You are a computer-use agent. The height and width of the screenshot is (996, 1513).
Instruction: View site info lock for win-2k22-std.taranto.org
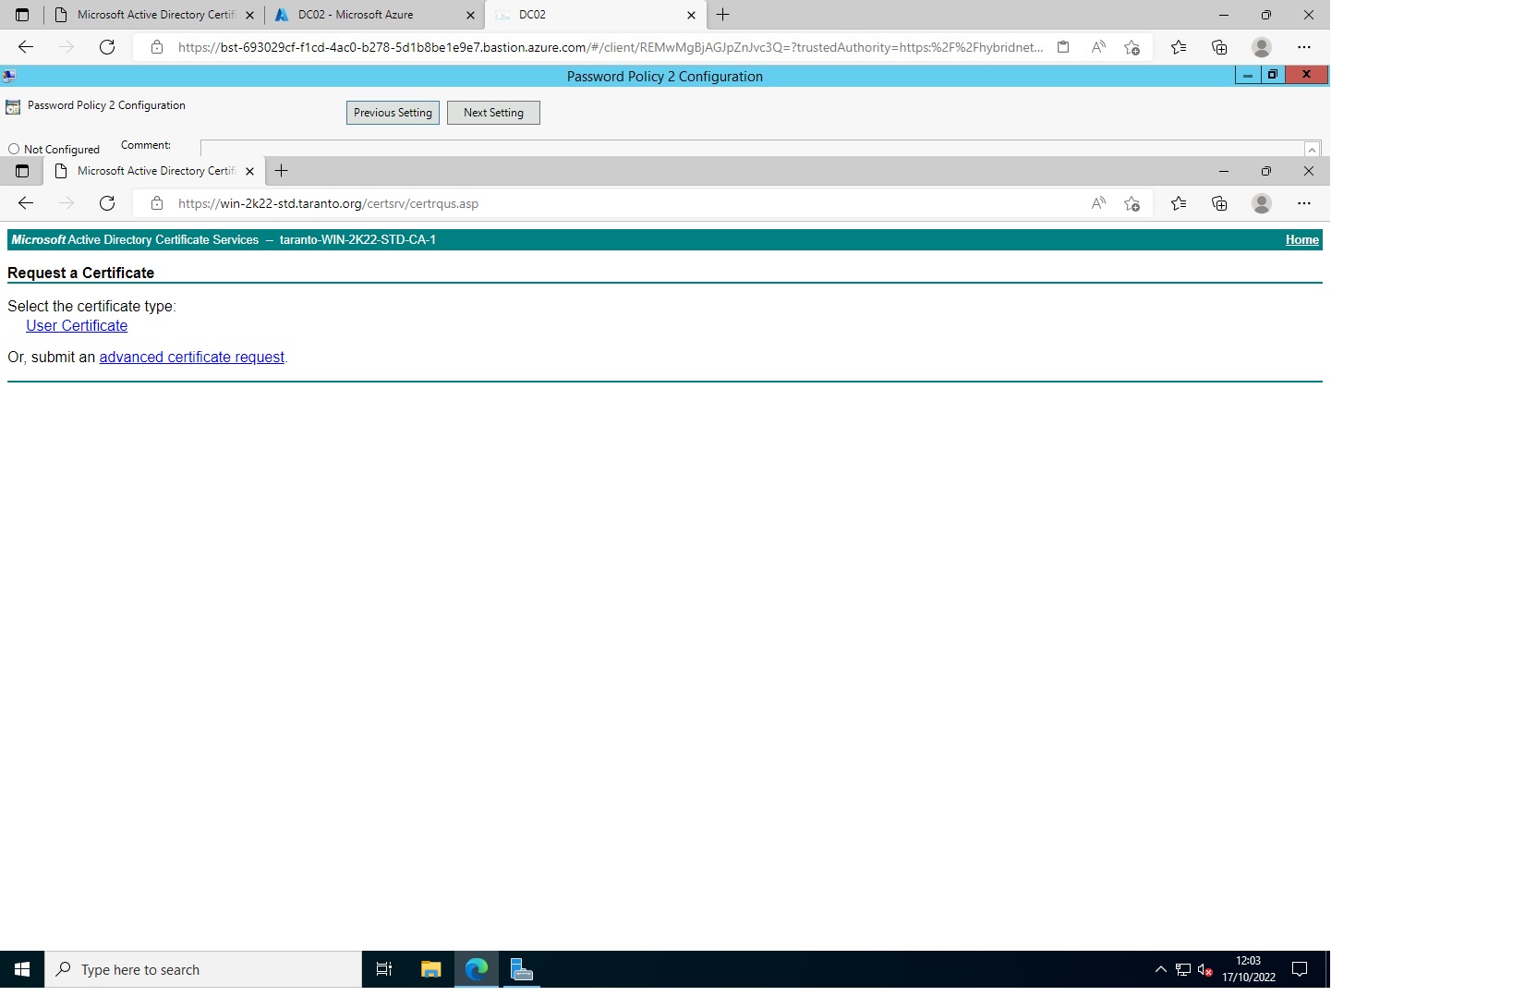157,203
